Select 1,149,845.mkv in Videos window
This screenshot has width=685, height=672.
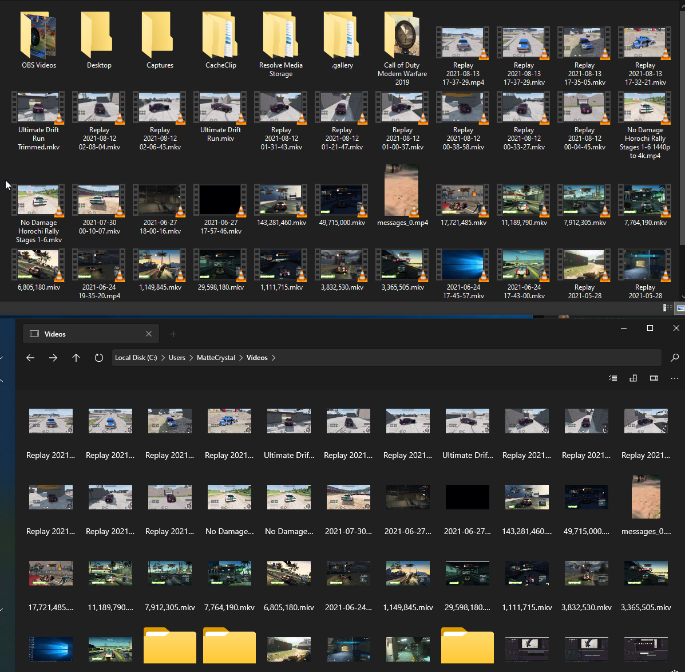coord(407,586)
